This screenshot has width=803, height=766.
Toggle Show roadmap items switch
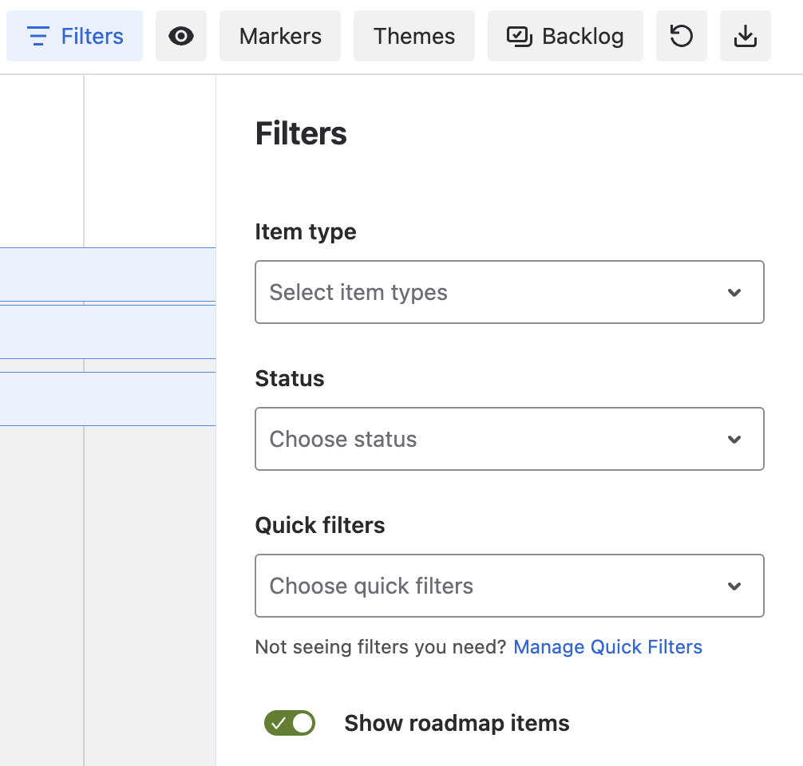[289, 723]
